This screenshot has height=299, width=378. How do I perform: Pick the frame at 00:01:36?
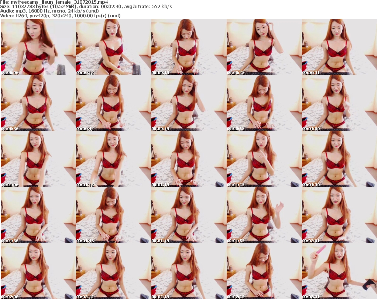point(38,215)
